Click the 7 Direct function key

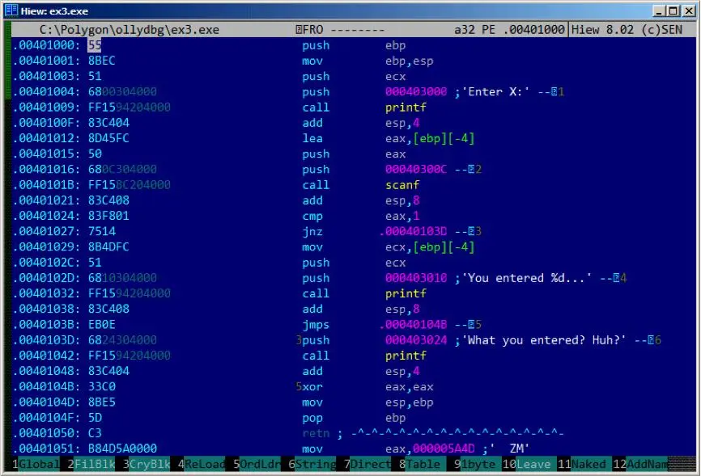[367, 465]
